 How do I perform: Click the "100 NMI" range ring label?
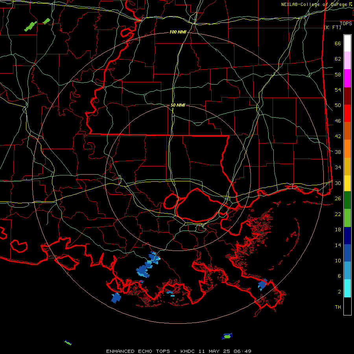(x=178, y=32)
